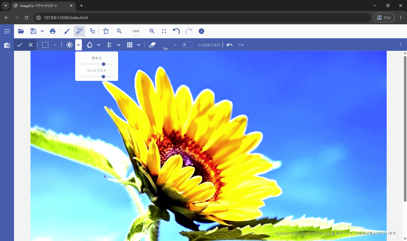Choose the crop tool
407x241 pixels.
pos(106,31)
